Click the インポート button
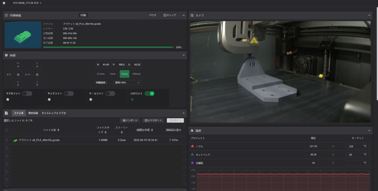The image size is (378, 191). (130, 120)
